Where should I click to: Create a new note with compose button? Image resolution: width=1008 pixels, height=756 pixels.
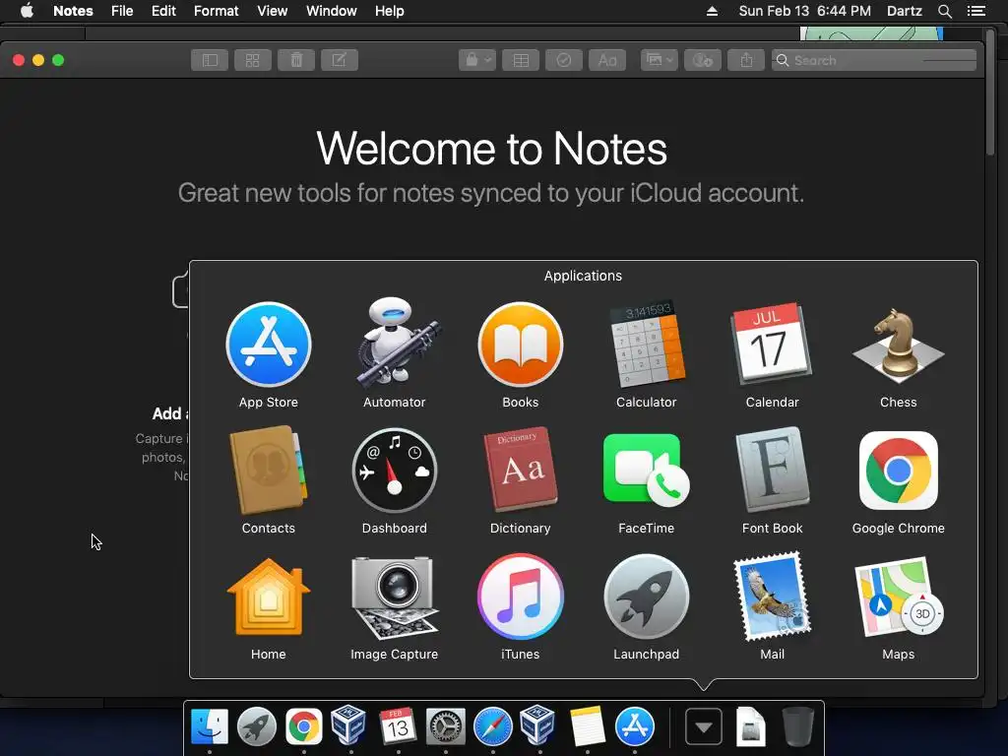coord(340,60)
